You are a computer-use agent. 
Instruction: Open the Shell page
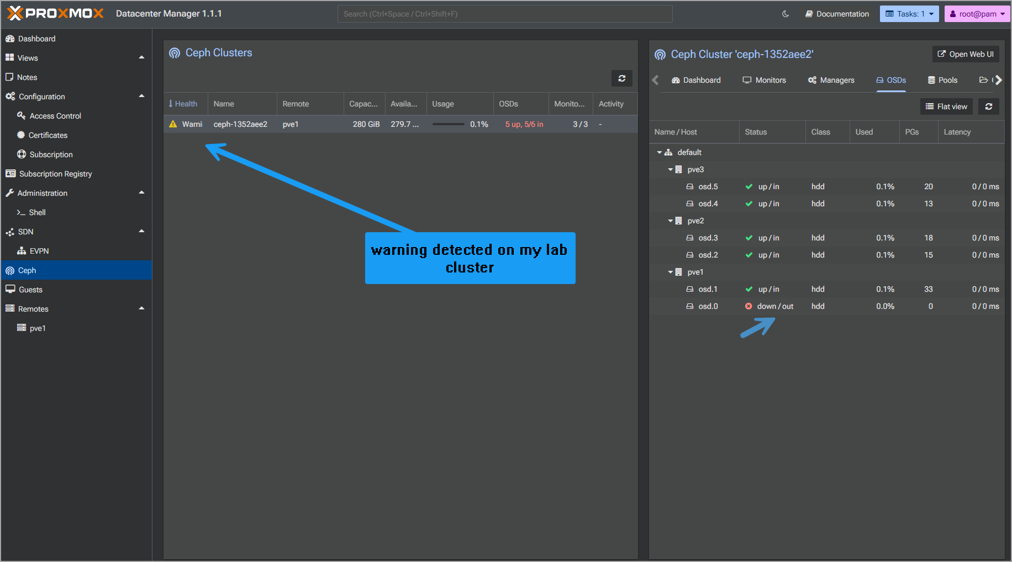tap(76, 212)
